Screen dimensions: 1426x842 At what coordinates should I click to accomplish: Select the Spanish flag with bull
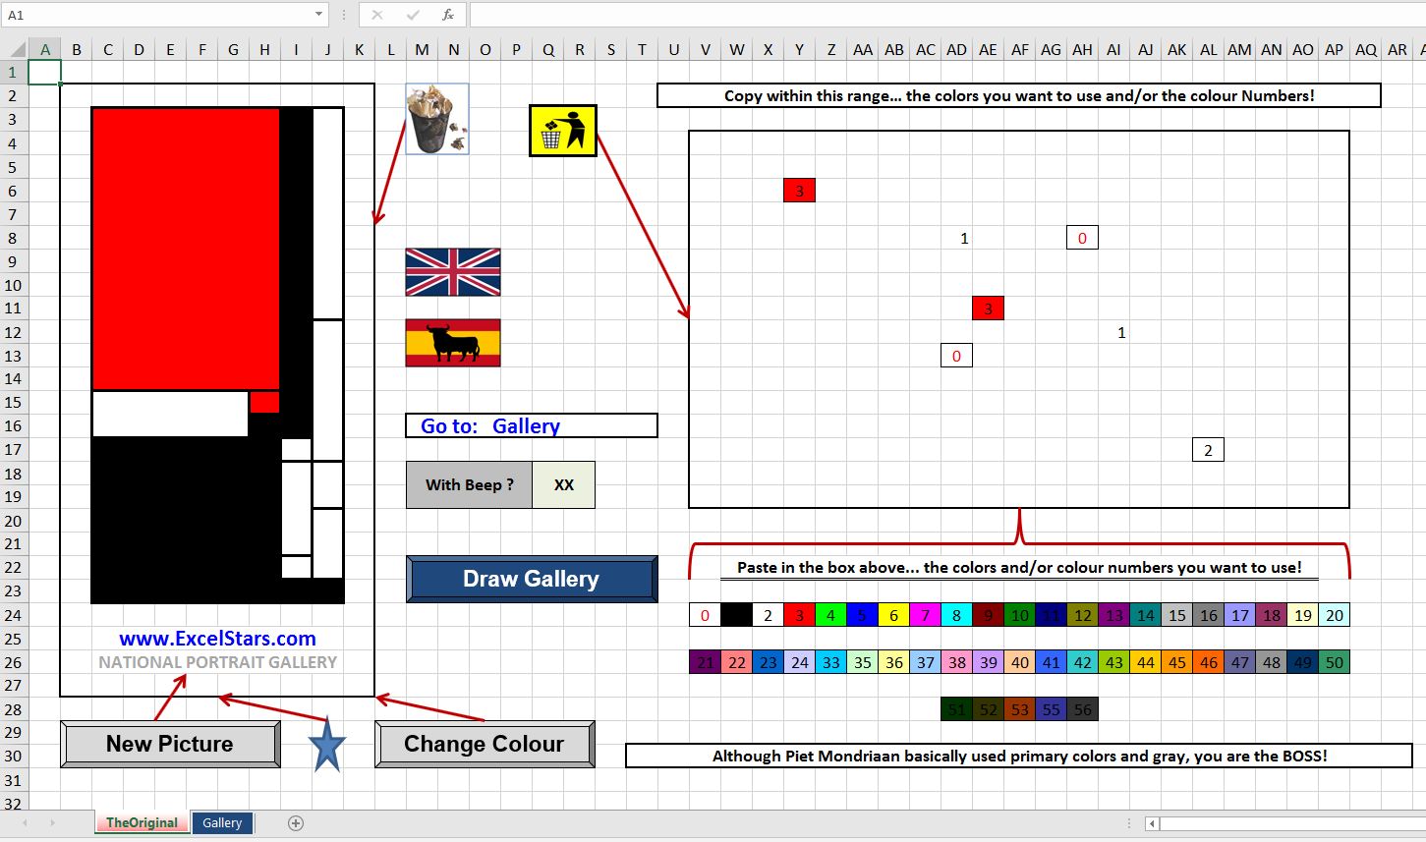[x=453, y=343]
